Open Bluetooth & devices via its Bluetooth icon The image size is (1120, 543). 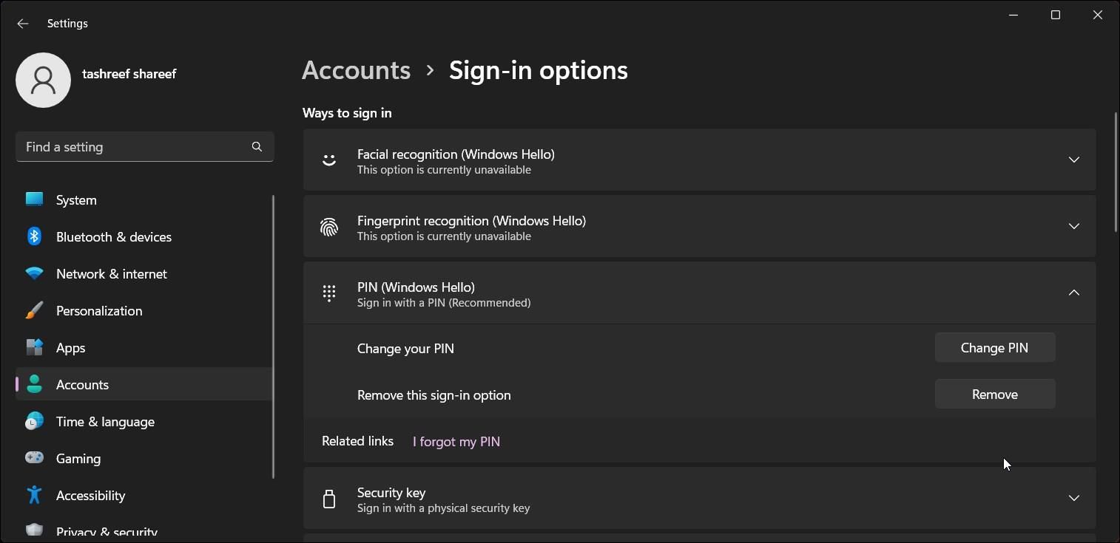coord(34,236)
